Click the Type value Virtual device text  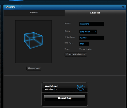(85, 49)
